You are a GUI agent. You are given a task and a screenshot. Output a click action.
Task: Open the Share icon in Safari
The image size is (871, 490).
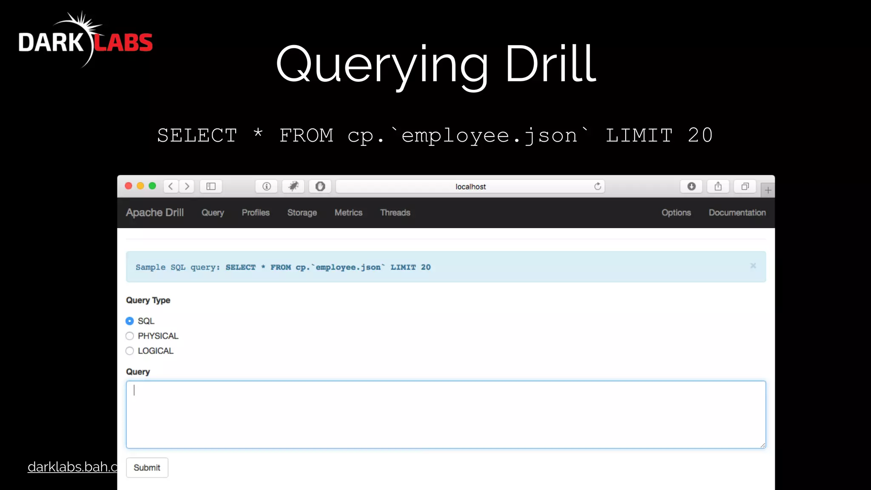(718, 186)
